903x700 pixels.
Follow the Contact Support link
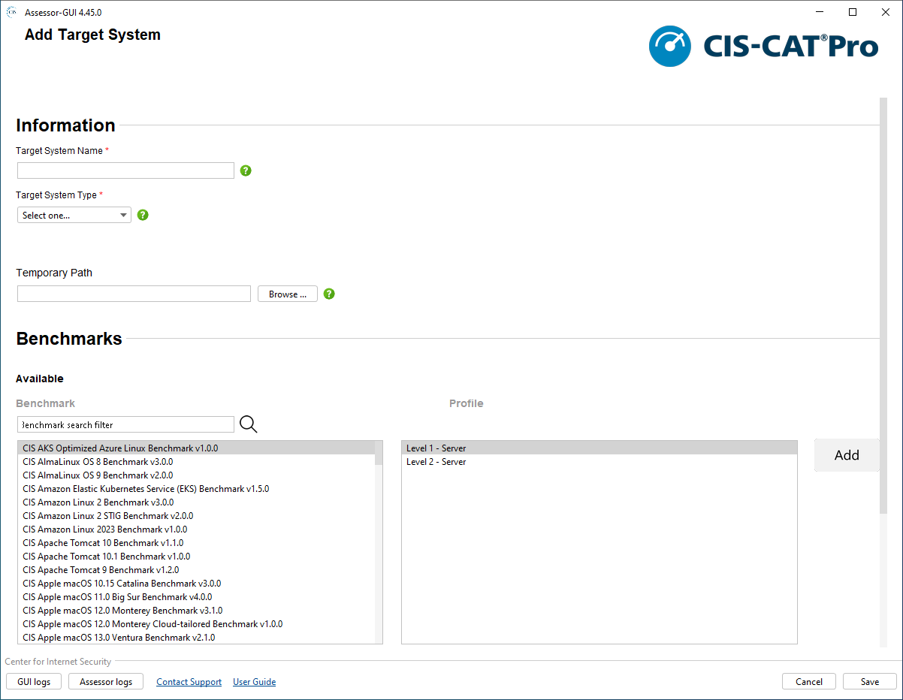pos(189,682)
